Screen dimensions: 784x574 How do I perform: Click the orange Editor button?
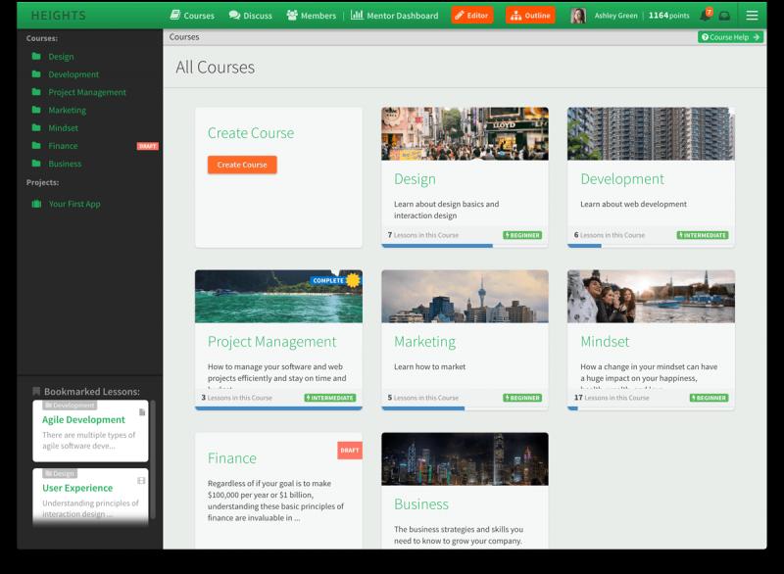(471, 16)
